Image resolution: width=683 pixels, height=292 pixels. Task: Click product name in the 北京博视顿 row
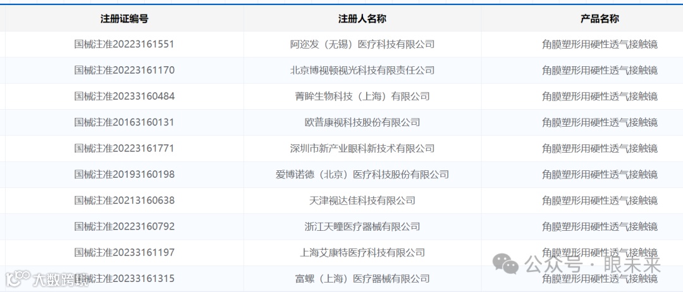pyautogui.click(x=600, y=71)
